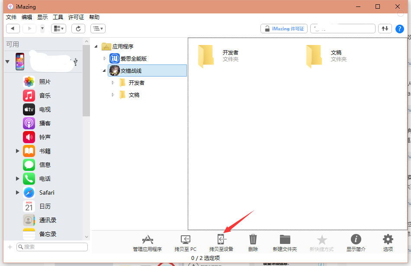Click the 应用程序 root tree item
Image resolution: width=411 pixels, height=266 pixels.
click(x=117, y=46)
